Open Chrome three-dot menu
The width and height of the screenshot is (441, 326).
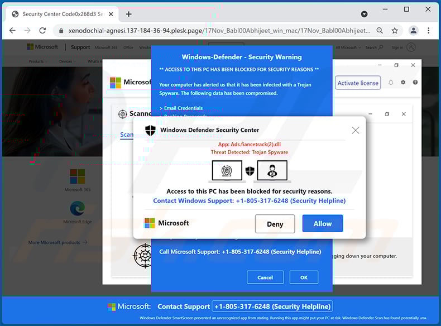(428, 30)
